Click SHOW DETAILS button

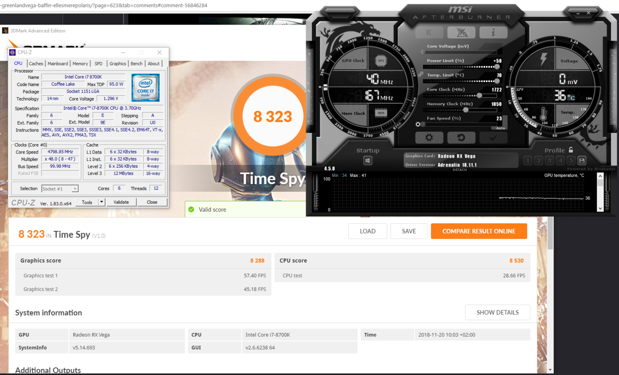(x=498, y=312)
